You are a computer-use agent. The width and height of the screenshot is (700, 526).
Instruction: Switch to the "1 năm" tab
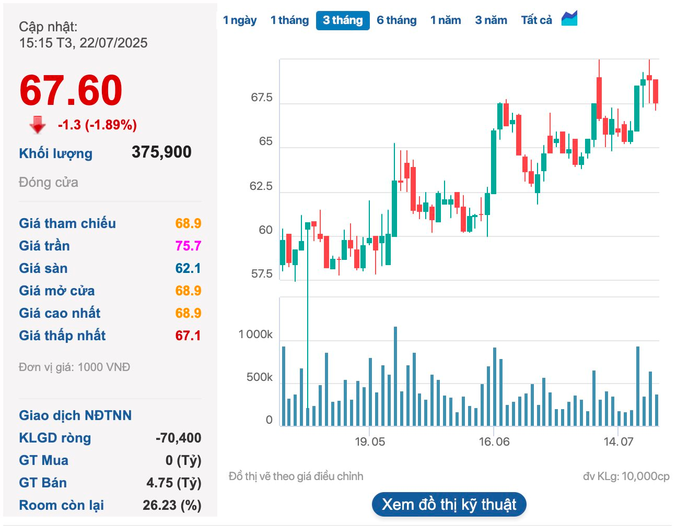point(446,20)
